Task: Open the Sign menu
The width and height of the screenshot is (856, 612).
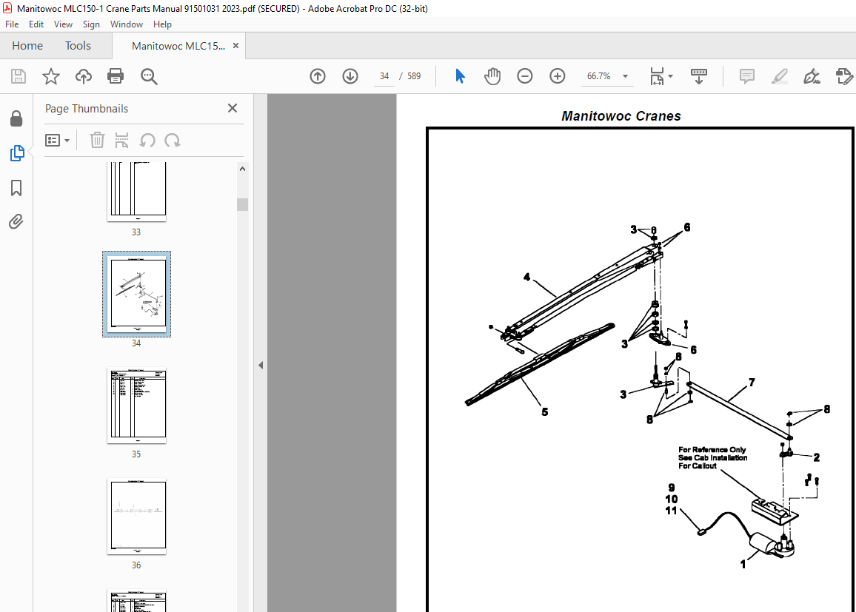Action: [91, 24]
